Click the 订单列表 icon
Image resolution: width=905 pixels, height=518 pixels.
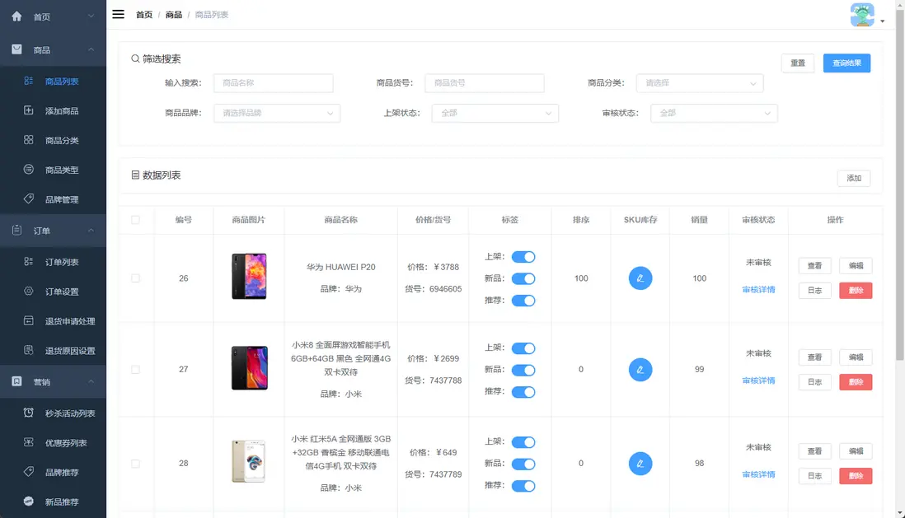point(28,261)
